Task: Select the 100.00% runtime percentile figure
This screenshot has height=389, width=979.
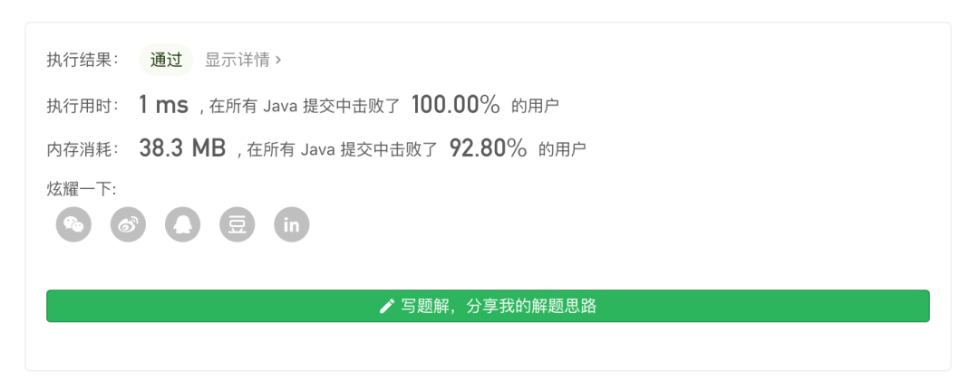Action: (455, 105)
